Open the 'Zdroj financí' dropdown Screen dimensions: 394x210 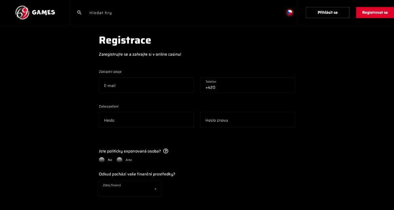pos(129,188)
